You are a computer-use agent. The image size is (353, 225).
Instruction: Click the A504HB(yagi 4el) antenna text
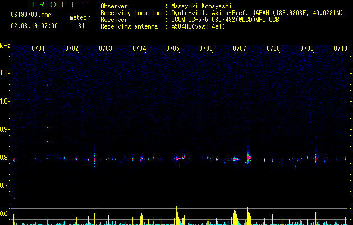click(198, 26)
